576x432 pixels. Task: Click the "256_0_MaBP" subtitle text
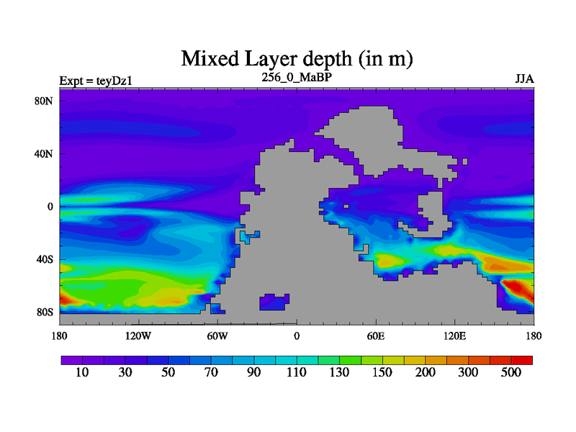pos(296,77)
